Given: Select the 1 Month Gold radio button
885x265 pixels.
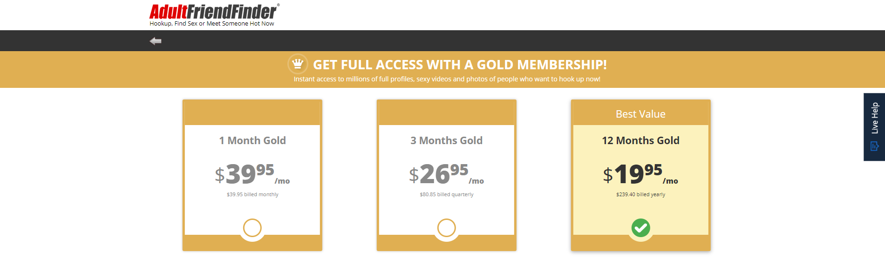Looking at the screenshot, I should pos(252,228).
